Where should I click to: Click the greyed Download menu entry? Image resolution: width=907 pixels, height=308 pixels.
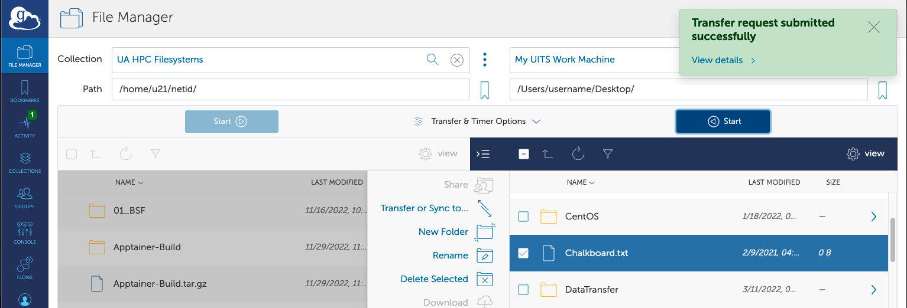446,303
